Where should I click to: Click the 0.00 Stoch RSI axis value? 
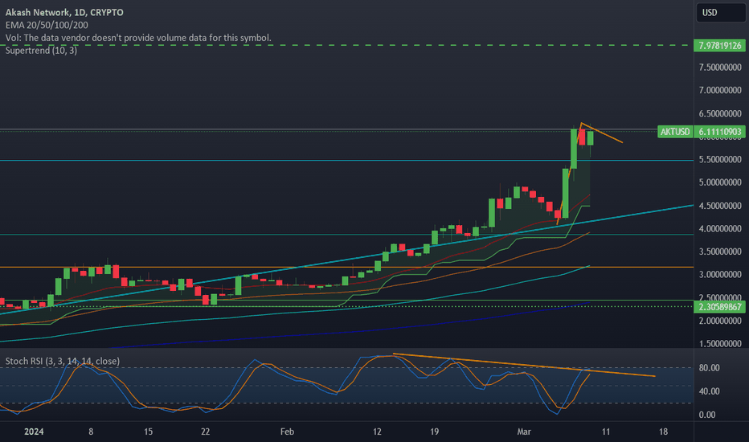[707, 415]
